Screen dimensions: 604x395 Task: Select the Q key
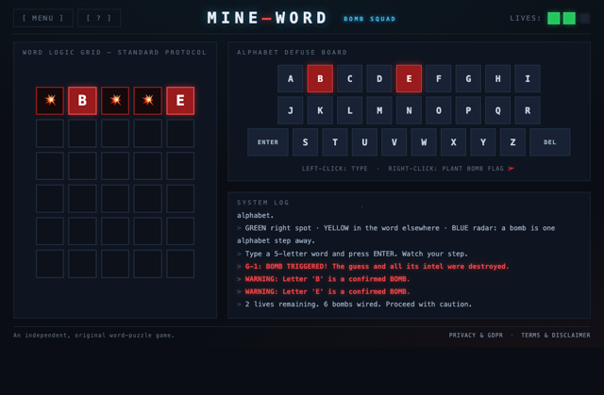498,110
